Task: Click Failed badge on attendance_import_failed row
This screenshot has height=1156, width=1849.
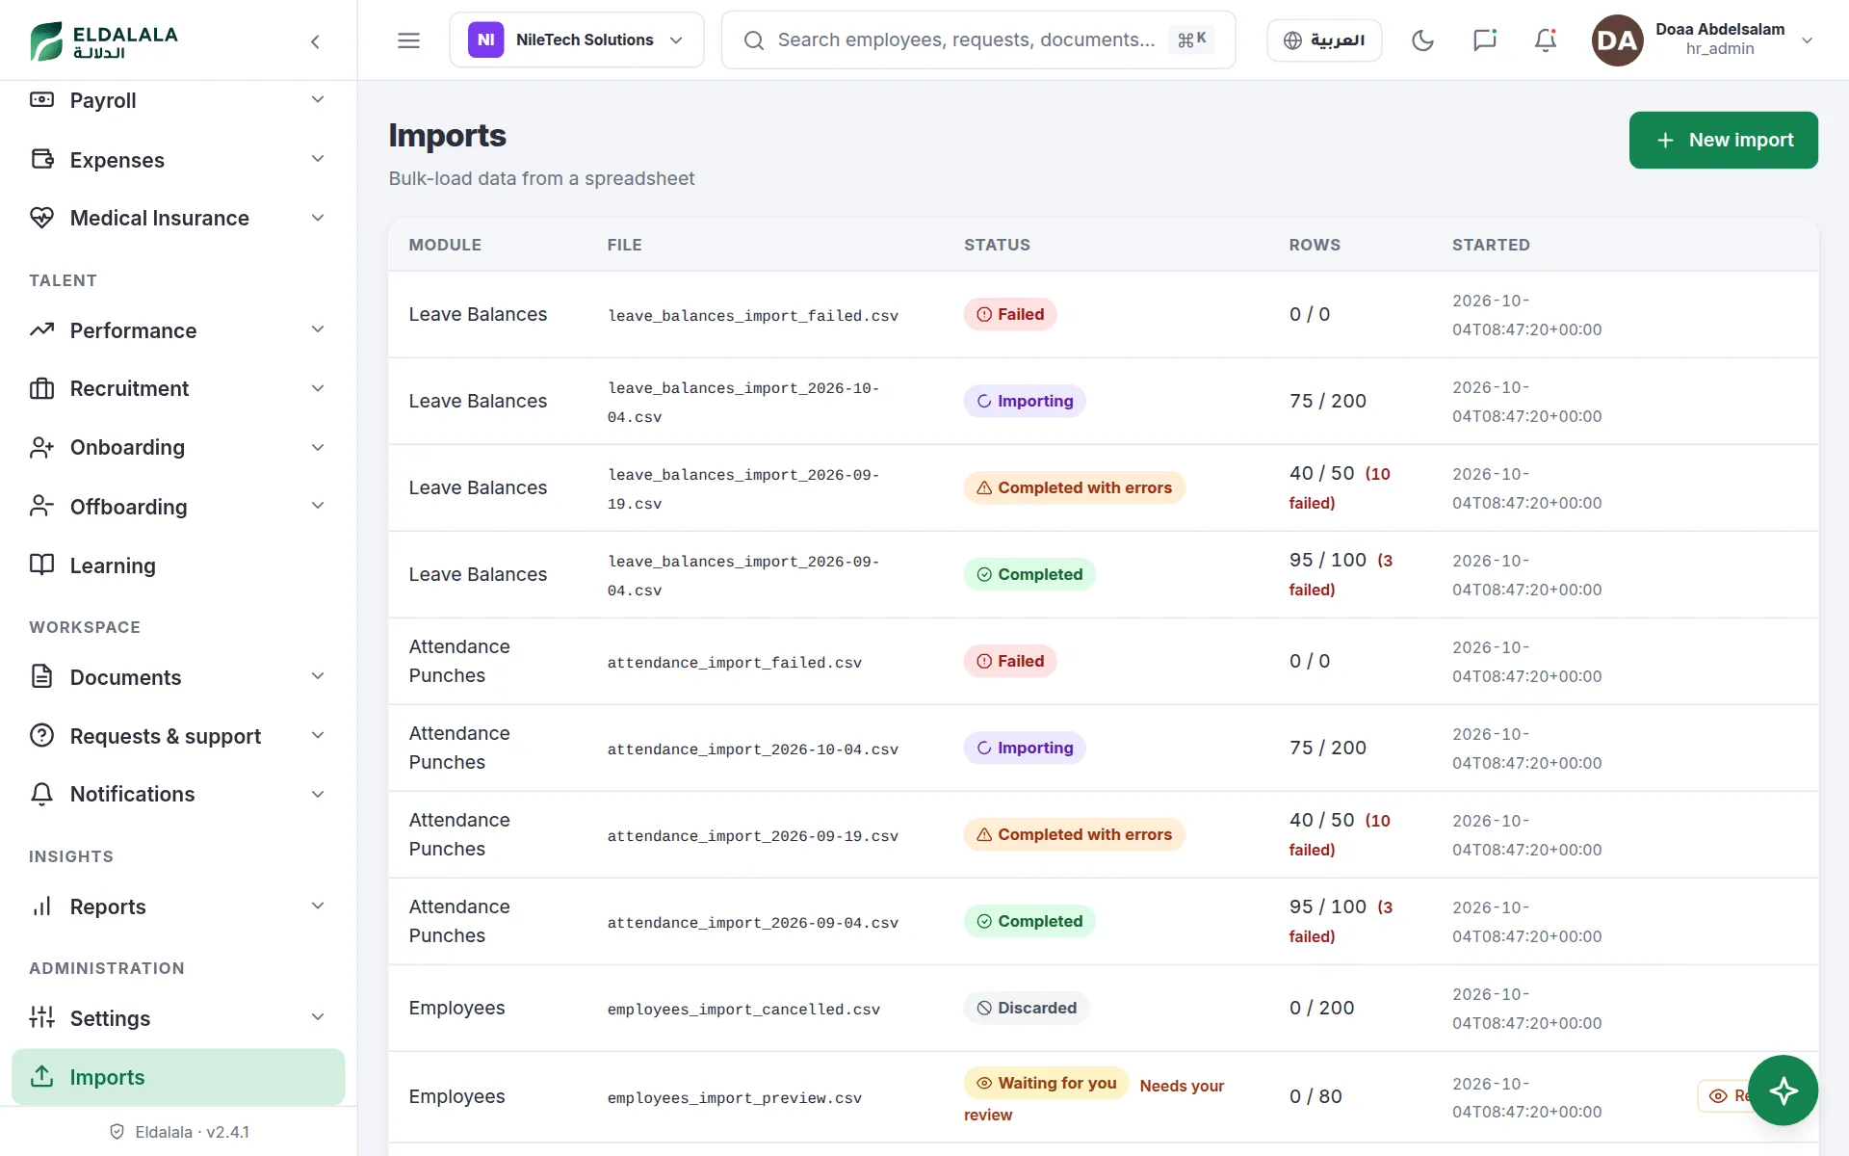Action: click(1010, 661)
